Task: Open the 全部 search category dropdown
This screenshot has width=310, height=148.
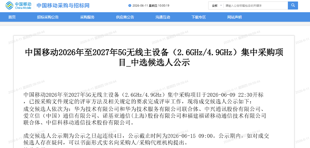Action: 216,6
